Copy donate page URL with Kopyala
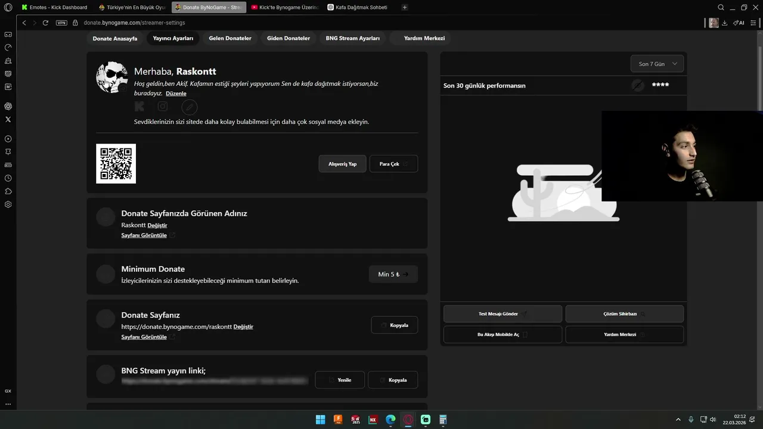The height and width of the screenshot is (429, 763). click(394, 325)
